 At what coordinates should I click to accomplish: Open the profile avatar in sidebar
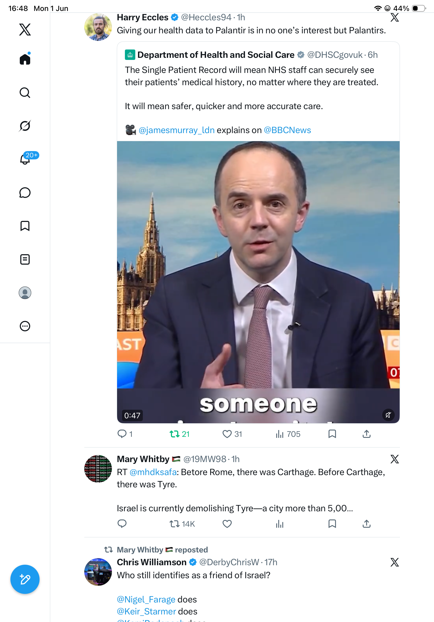click(25, 293)
